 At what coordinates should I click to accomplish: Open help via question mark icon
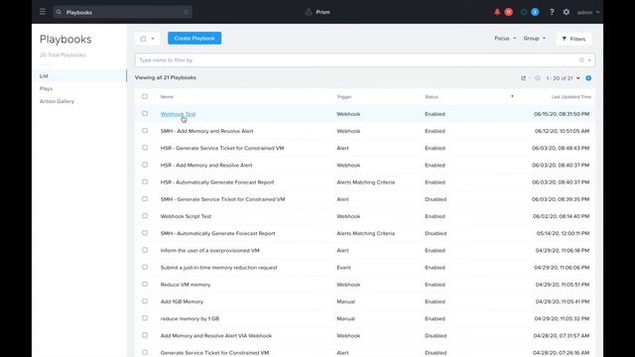[552, 12]
